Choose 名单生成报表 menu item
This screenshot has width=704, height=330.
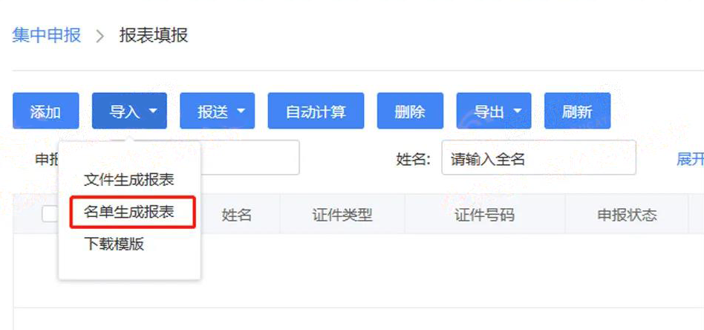(x=129, y=212)
